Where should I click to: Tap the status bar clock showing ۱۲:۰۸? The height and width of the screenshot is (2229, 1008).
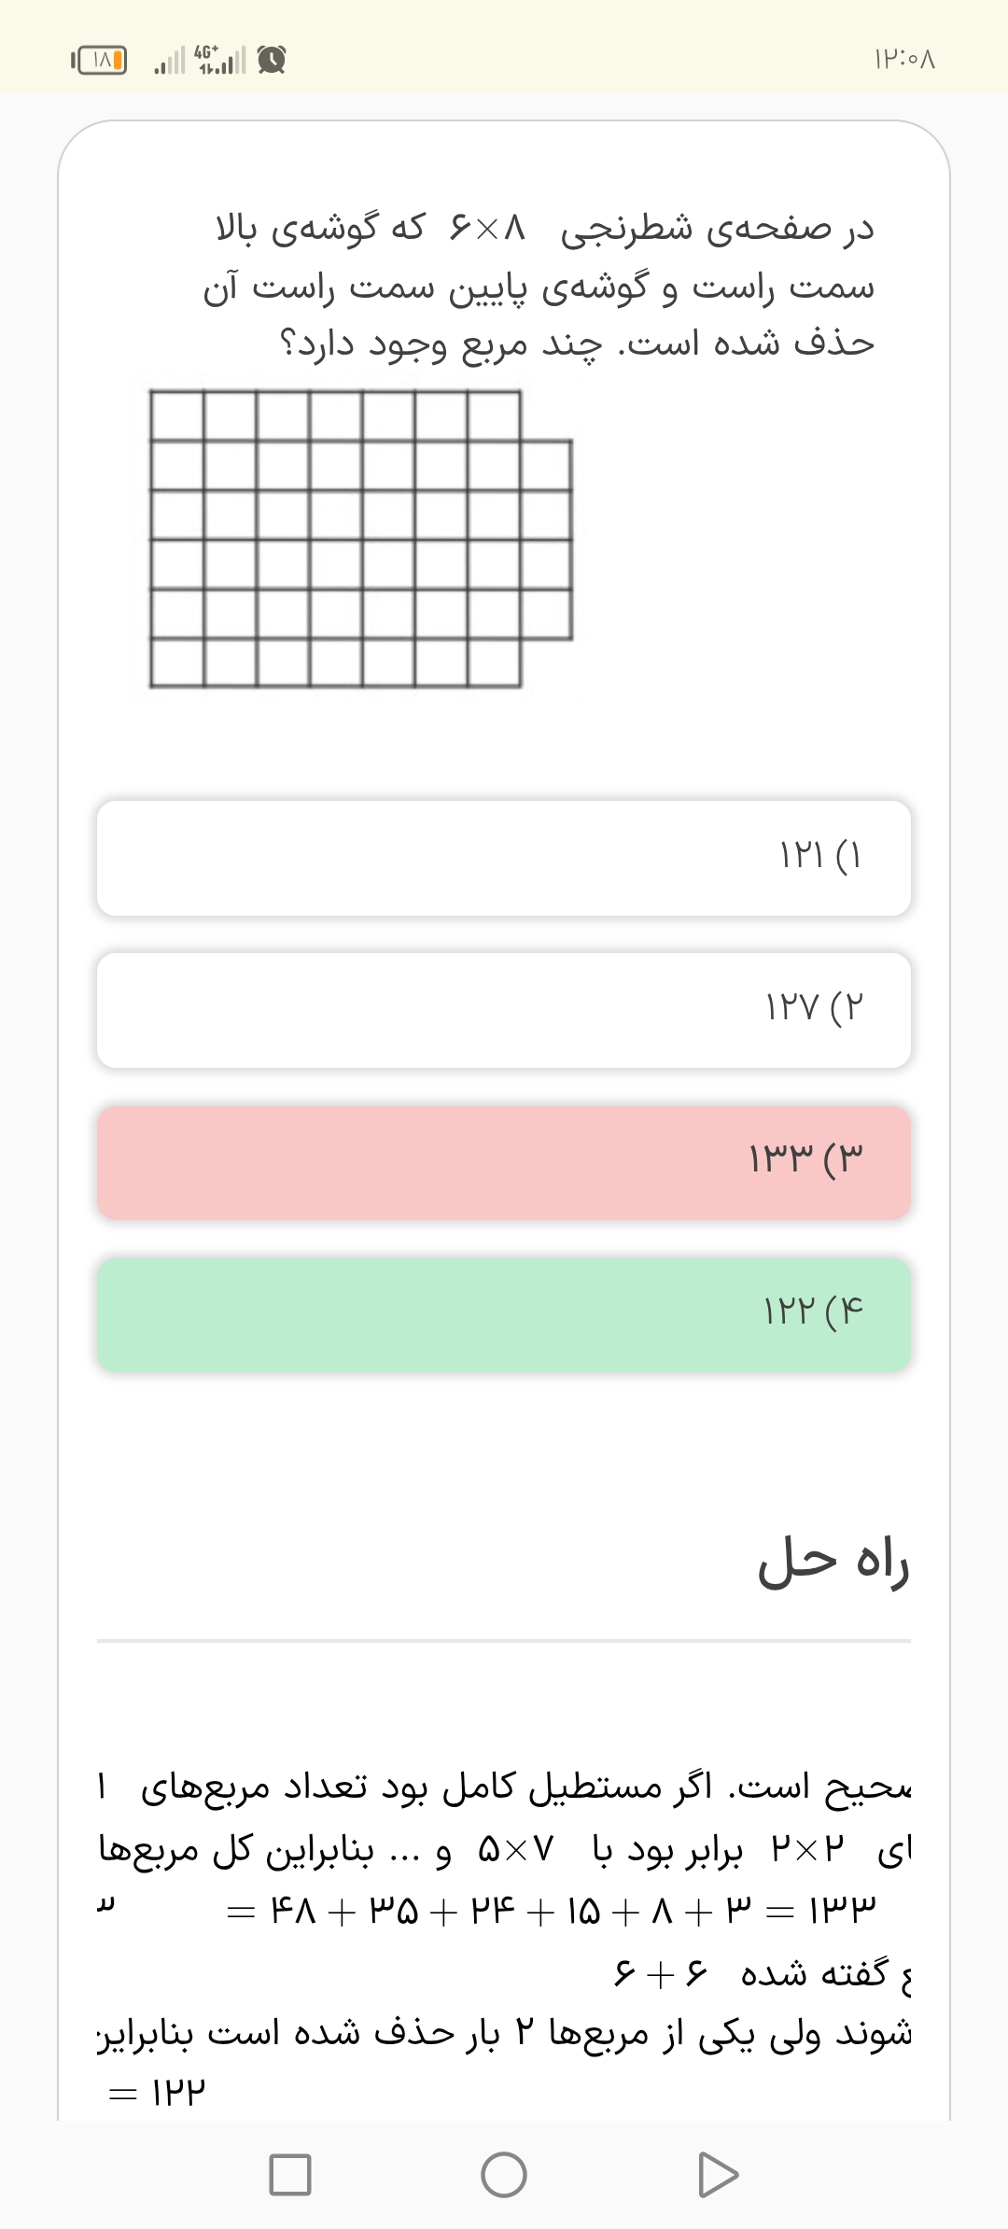click(903, 61)
